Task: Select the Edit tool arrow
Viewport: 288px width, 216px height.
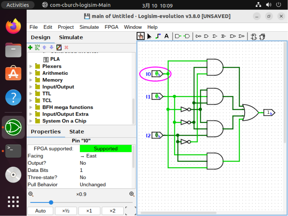Action: point(149,36)
